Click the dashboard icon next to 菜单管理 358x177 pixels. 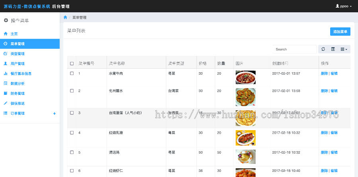tap(6, 44)
